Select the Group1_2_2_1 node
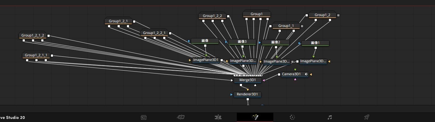Screen dimensions: 435x122 (x=154, y=33)
